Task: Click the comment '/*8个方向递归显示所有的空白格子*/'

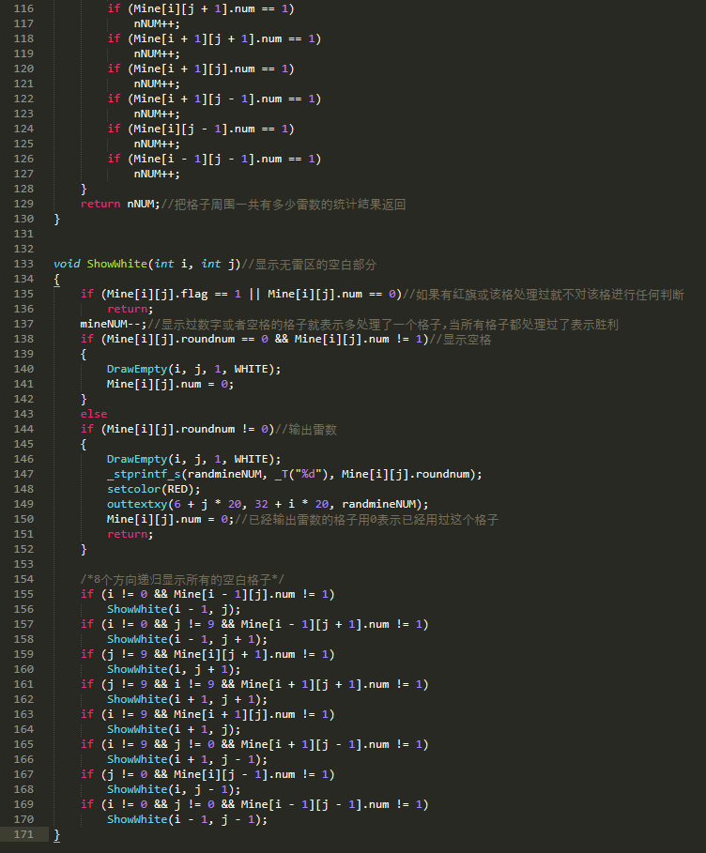Action: (x=182, y=579)
